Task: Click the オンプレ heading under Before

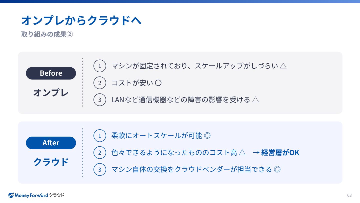Action: pyautogui.click(x=51, y=92)
